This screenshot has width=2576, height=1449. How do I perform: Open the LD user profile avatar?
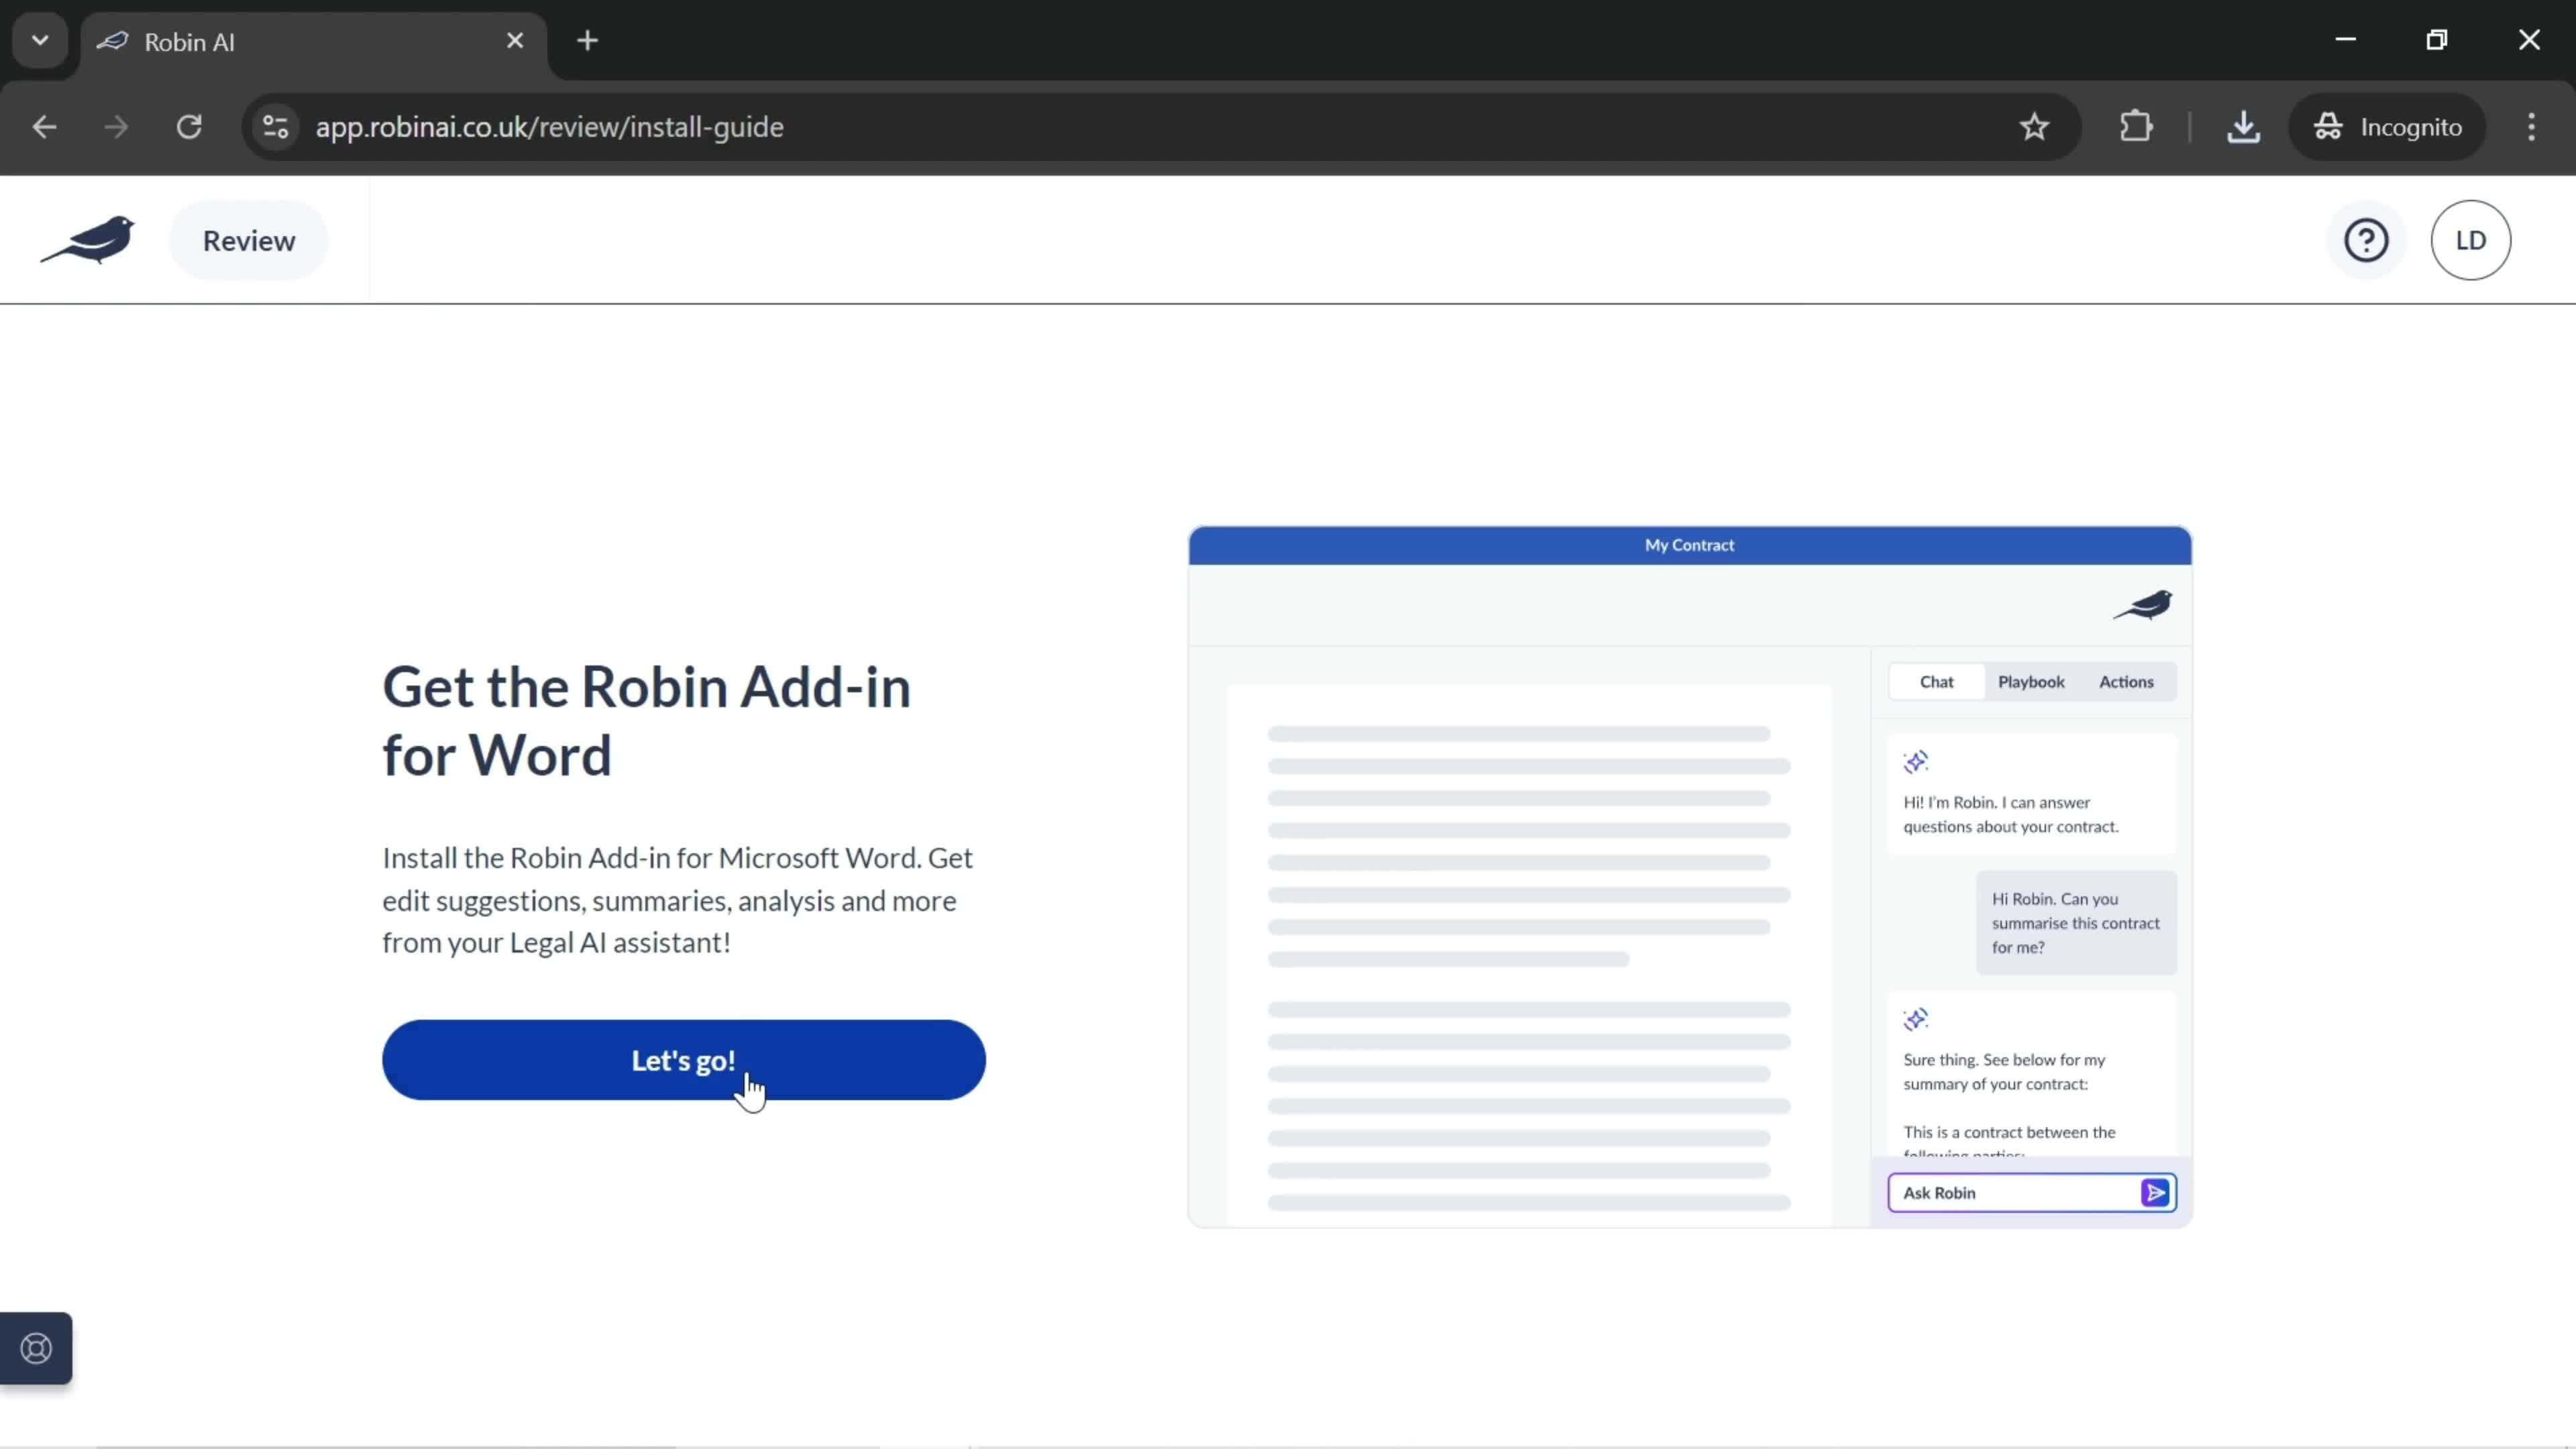(2470, 240)
